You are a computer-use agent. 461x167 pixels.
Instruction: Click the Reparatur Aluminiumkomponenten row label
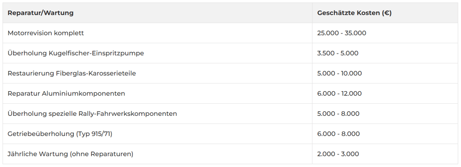coord(66,93)
